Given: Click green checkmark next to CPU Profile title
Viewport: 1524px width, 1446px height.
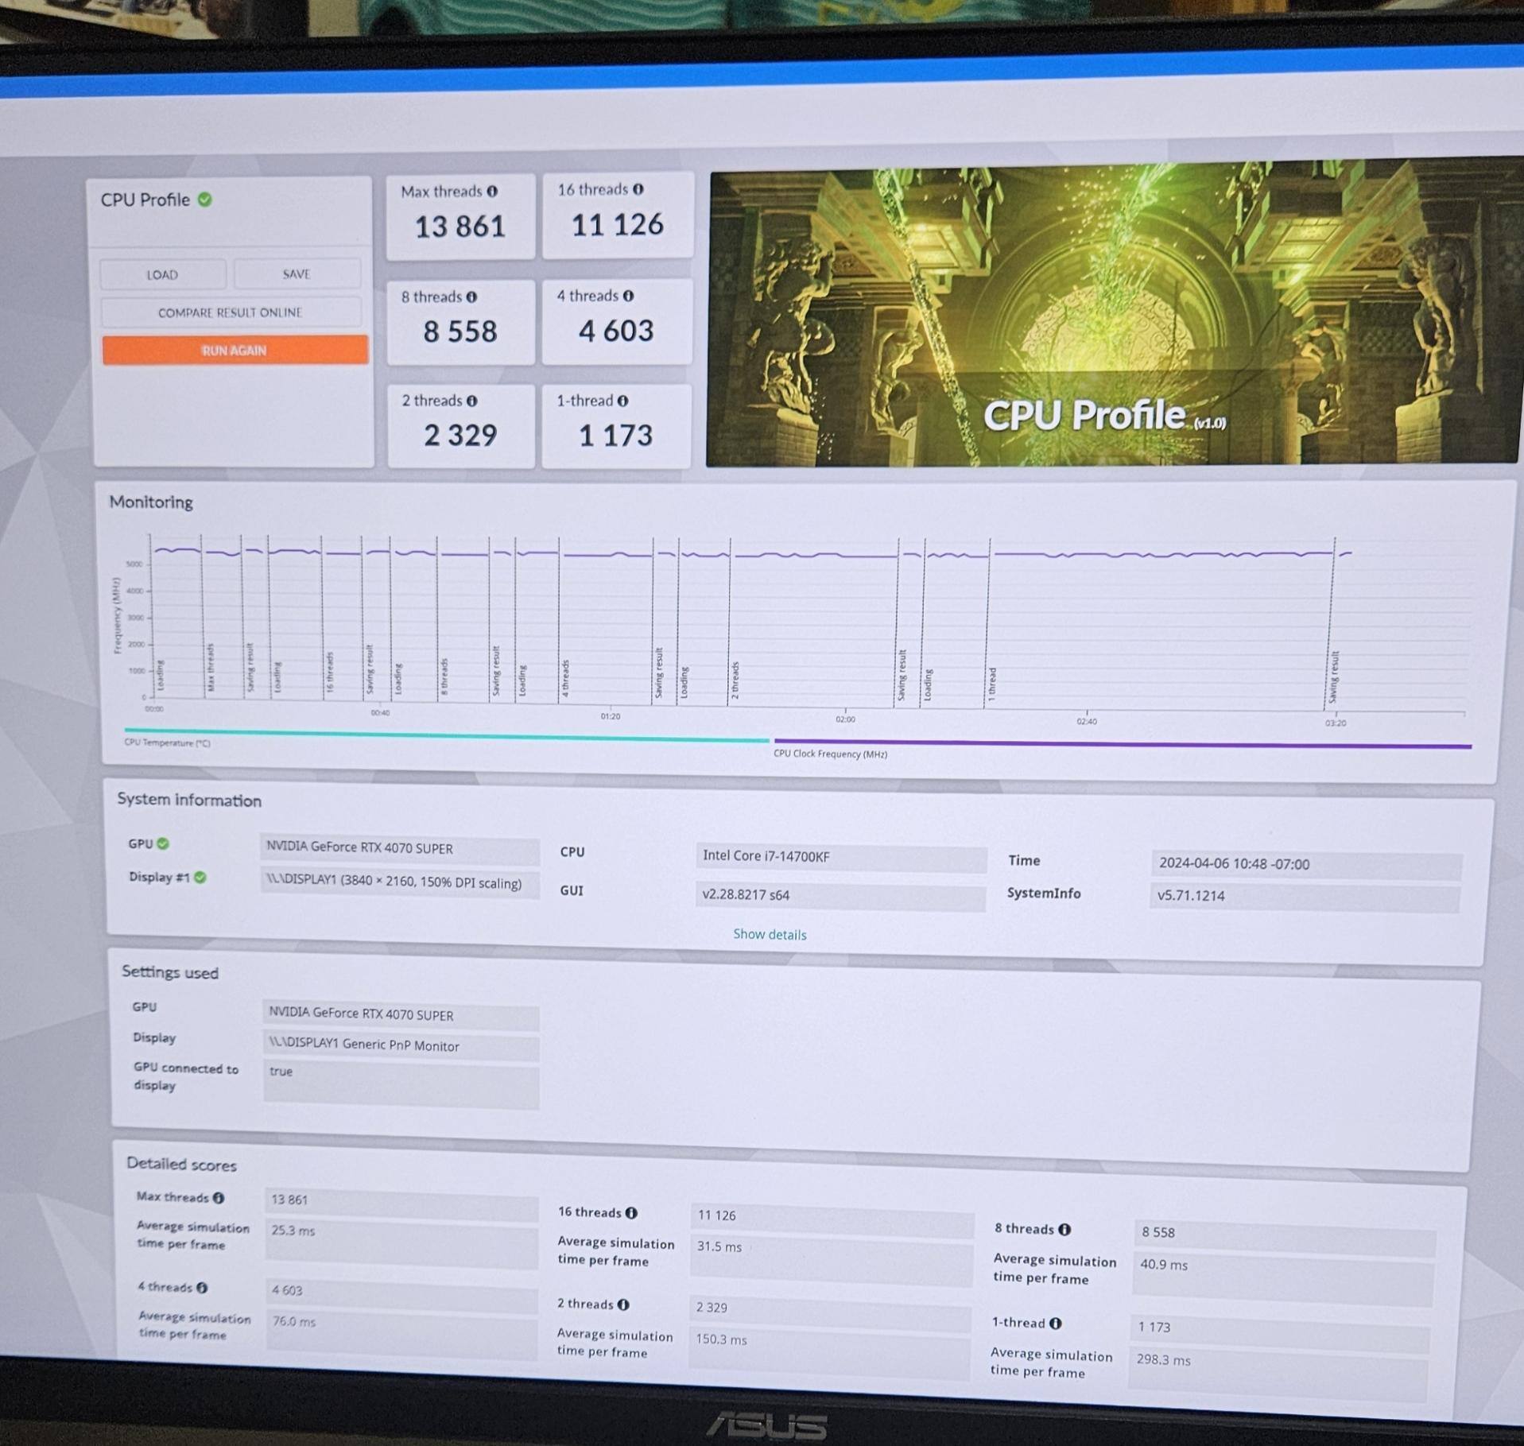Looking at the screenshot, I should (205, 200).
